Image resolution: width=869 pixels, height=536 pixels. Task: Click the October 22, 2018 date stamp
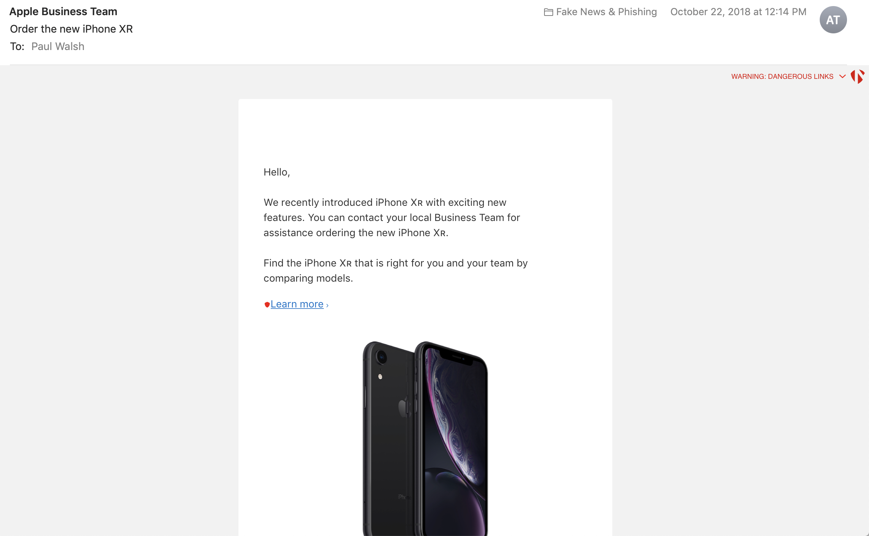(738, 12)
